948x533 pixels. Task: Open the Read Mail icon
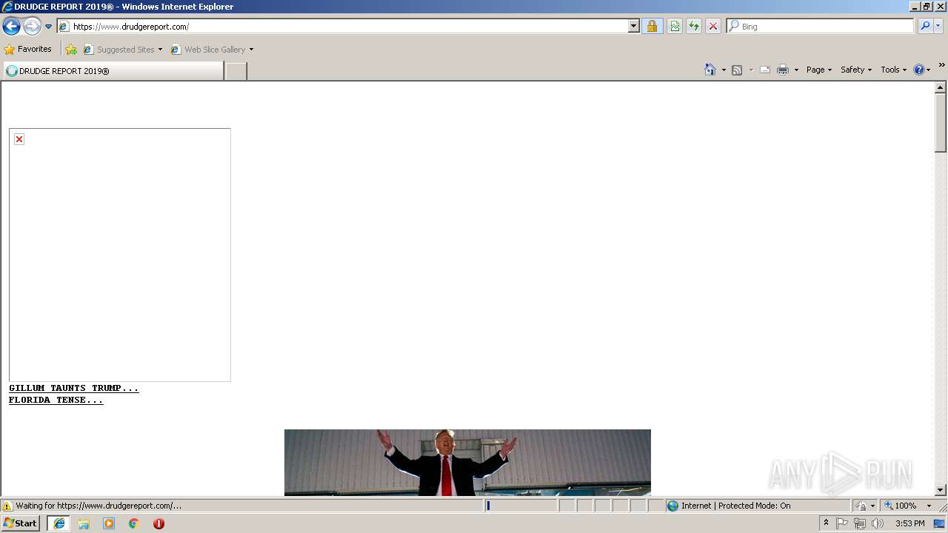pyautogui.click(x=765, y=70)
